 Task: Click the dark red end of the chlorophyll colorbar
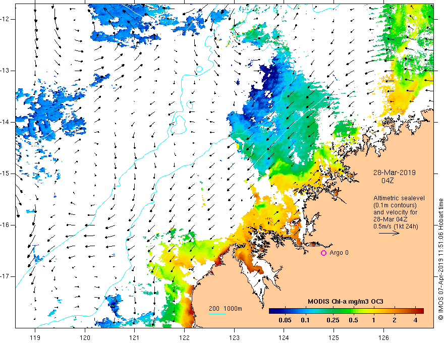click(420, 311)
